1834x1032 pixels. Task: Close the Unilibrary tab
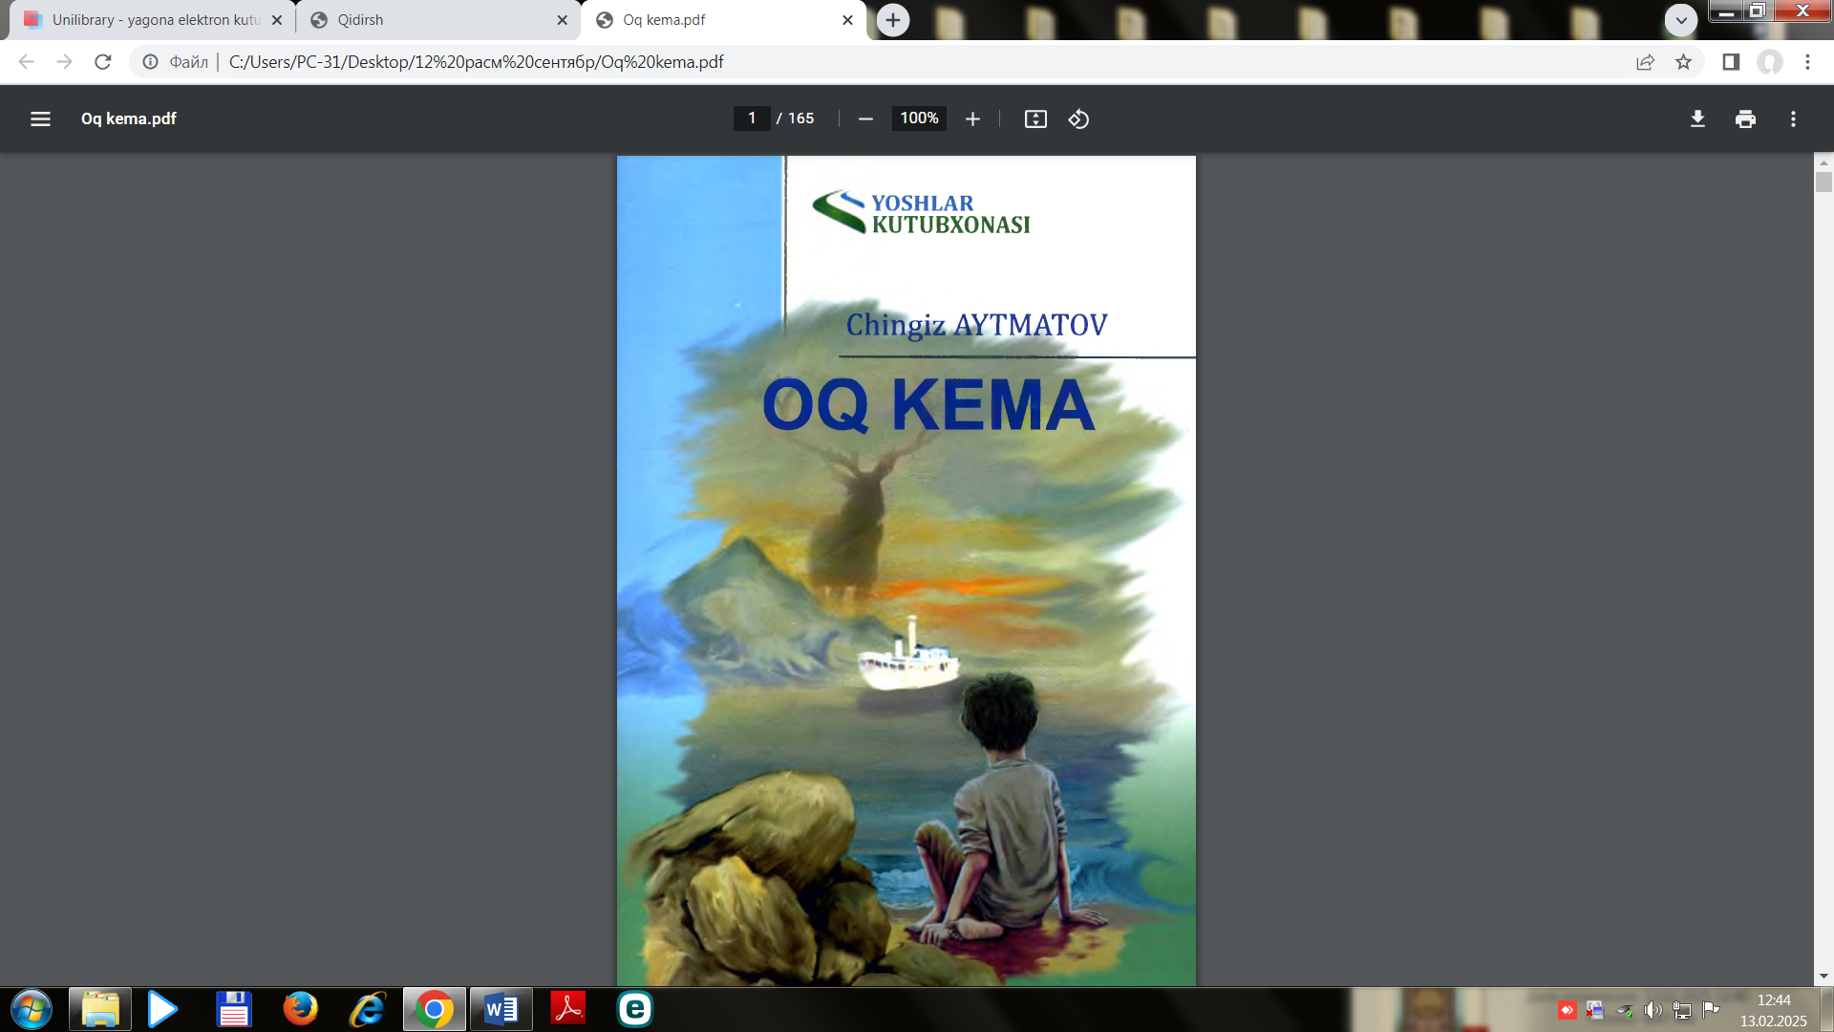pyautogui.click(x=277, y=20)
